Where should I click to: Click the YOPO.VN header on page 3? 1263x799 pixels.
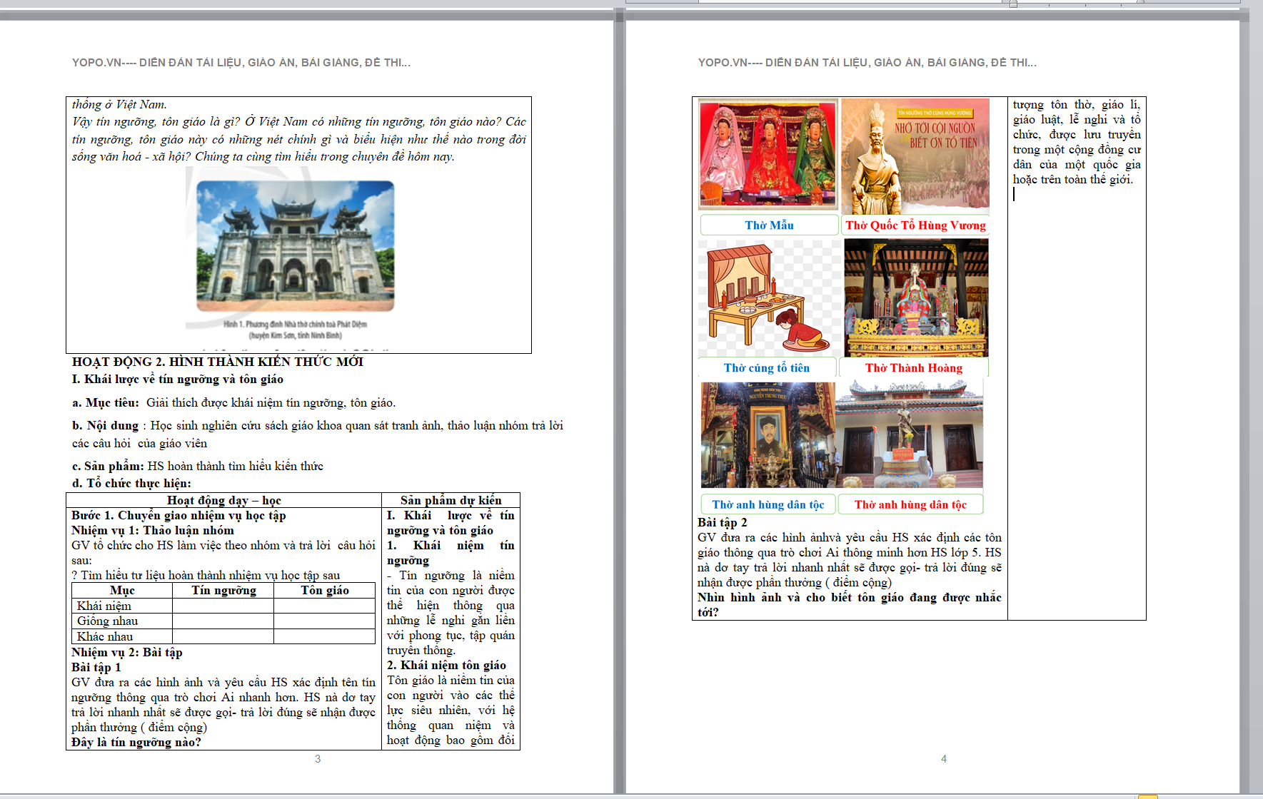pos(241,63)
